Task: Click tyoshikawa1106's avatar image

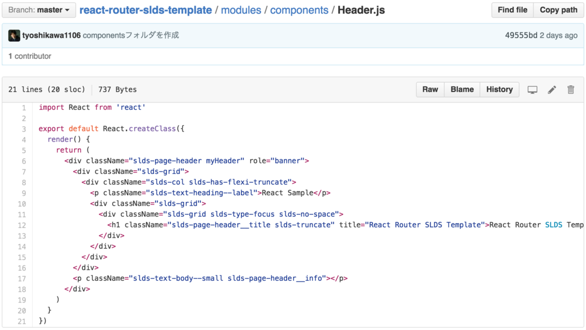Action: click(x=14, y=35)
